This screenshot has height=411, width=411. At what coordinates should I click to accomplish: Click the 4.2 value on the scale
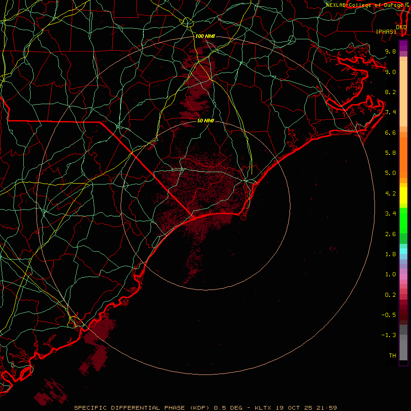click(x=390, y=194)
